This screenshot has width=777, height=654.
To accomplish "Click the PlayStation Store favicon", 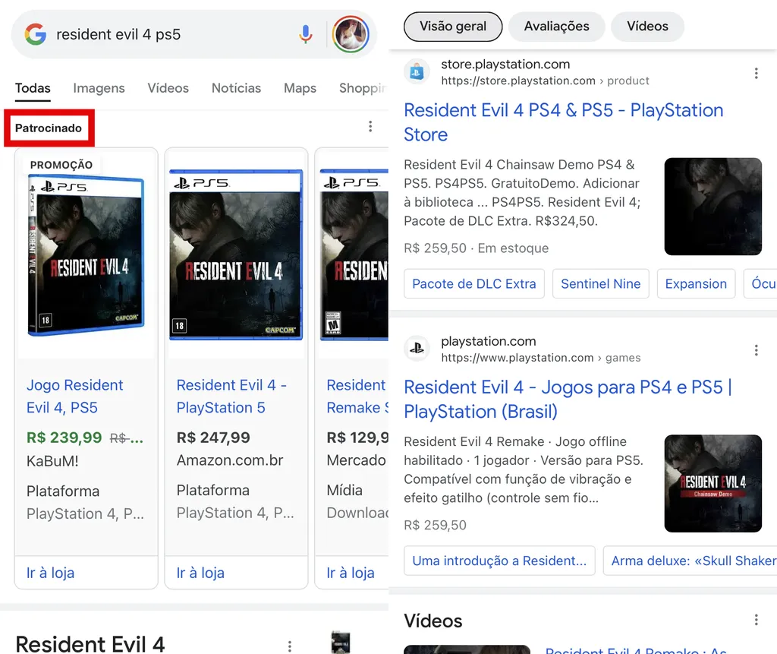I will pos(417,72).
